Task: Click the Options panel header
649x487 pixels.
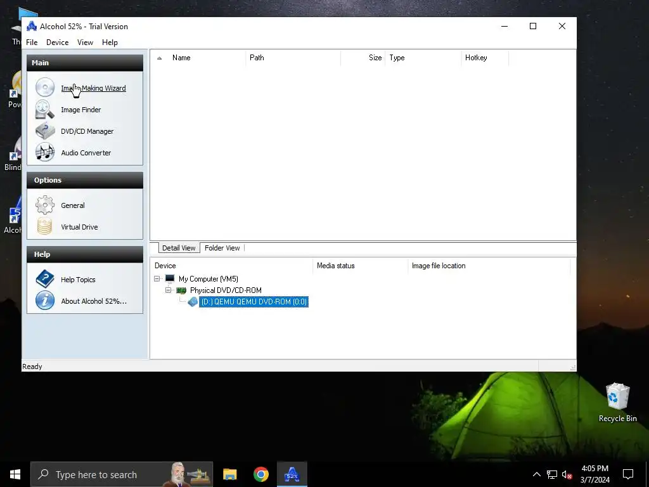Action: (x=85, y=179)
